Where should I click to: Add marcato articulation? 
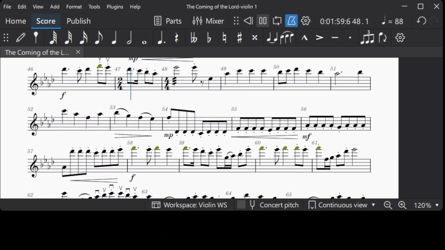coord(305,37)
